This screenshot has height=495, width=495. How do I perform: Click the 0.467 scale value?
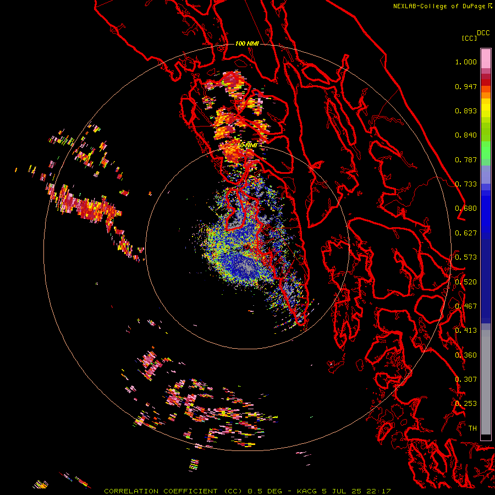pyautogui.click(x=466, y=306)
